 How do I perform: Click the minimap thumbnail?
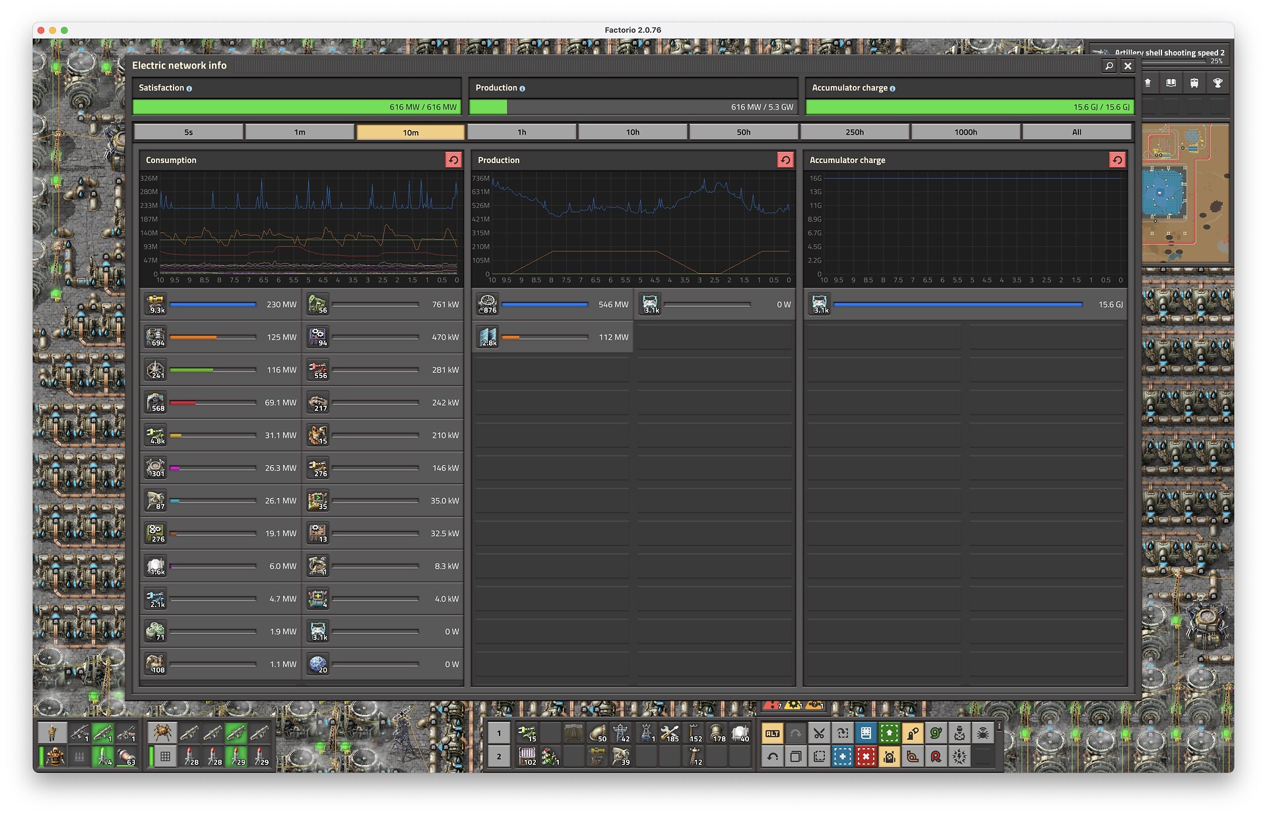point(1186,193)
